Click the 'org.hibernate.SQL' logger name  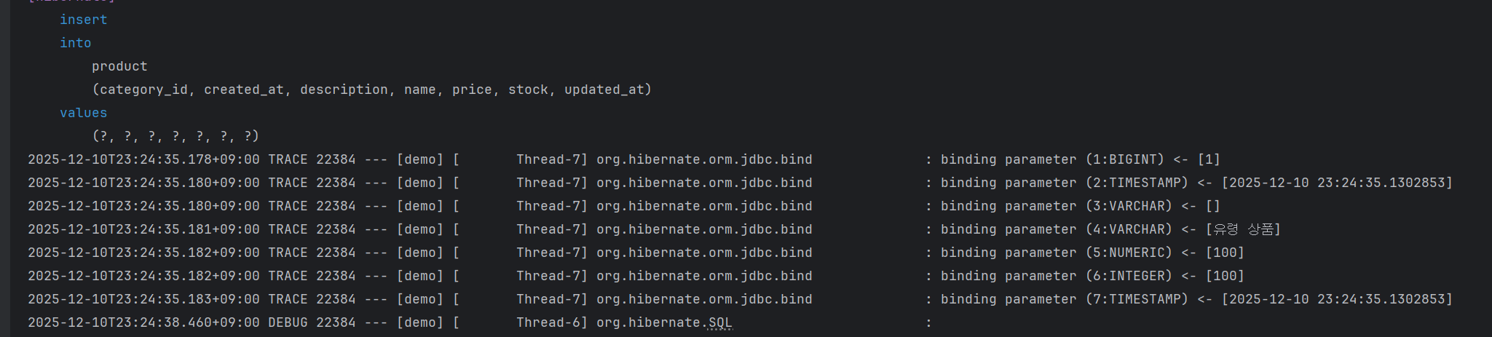pyautogui.click(x=664, y=322)
